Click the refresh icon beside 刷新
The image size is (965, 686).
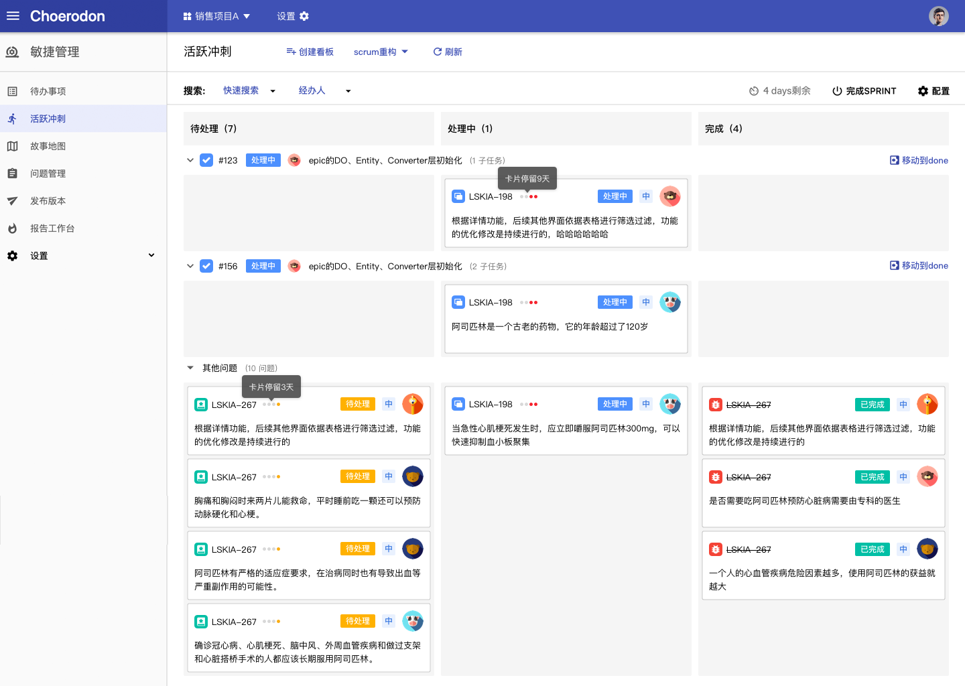438,52
